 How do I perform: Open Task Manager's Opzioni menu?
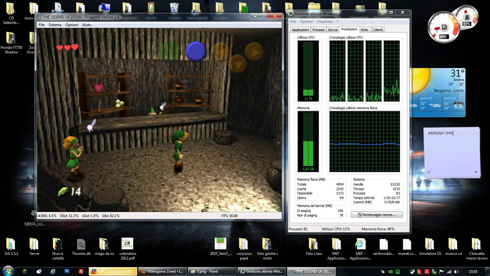coord(306,21)
